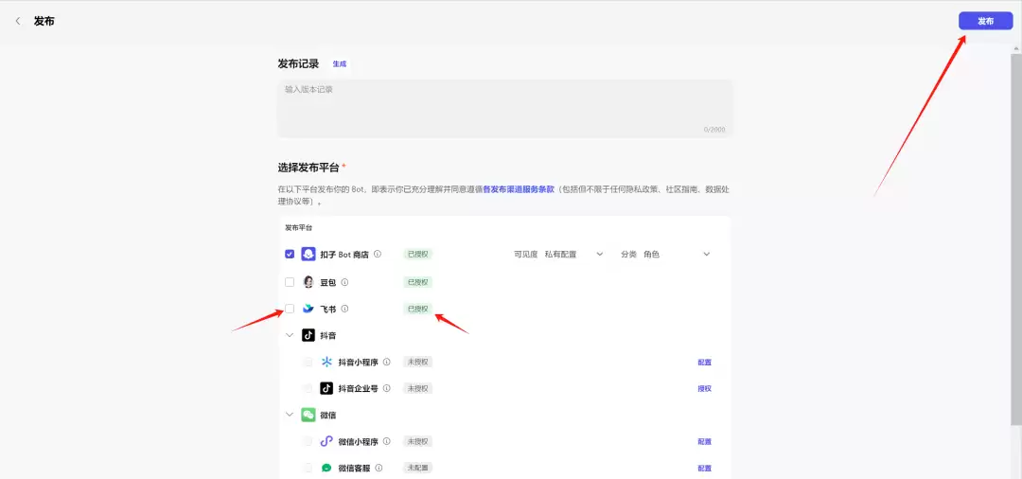Open info tooltip next to 豆包
The width and height of the screenshot is (1022, 479).
click(x=344, y=282)
